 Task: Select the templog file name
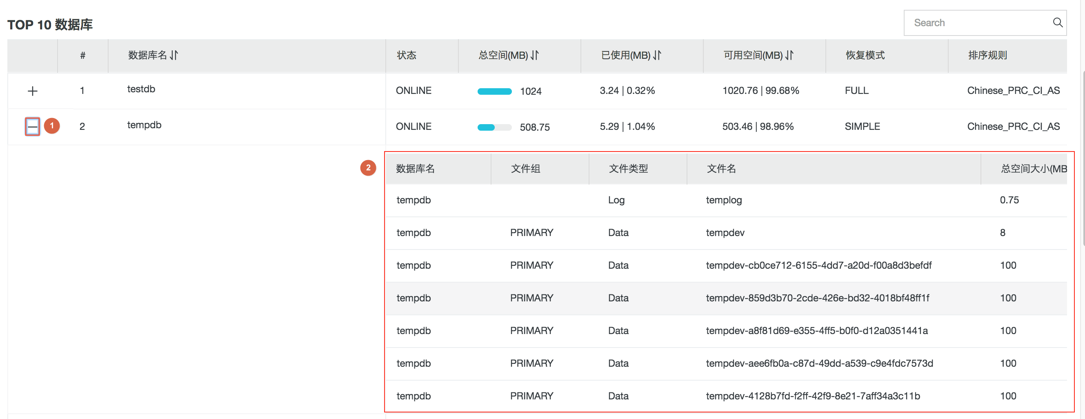pos(724,200)
